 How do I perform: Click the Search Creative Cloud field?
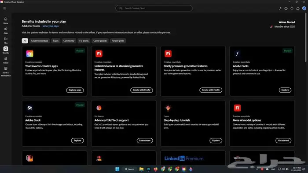click(x=154, y=8)
